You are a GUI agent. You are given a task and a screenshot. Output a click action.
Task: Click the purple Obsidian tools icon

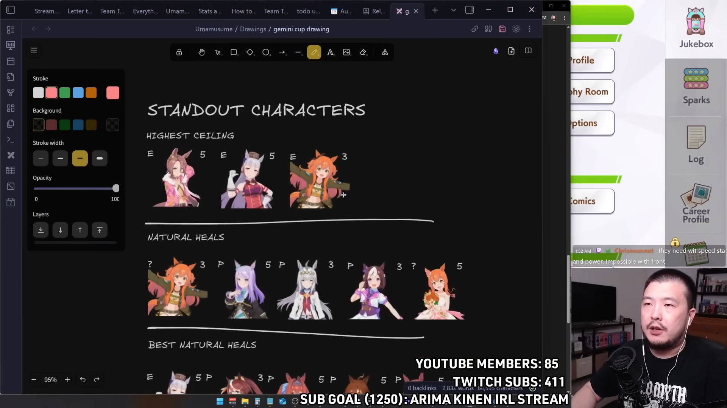pyautogui.click(x=496, y=51)
